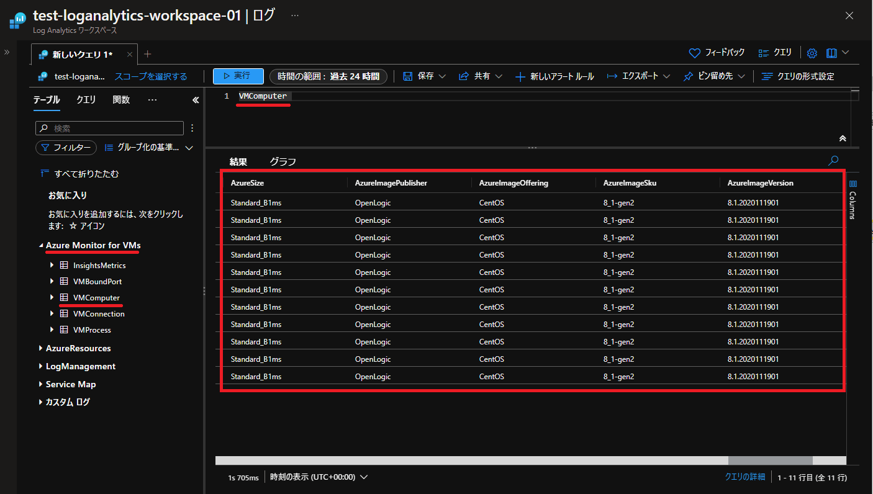The height and width of the screenshot is (494, 873).
Task: Click the エクスポート arrow icon
Action: (612, 76)
